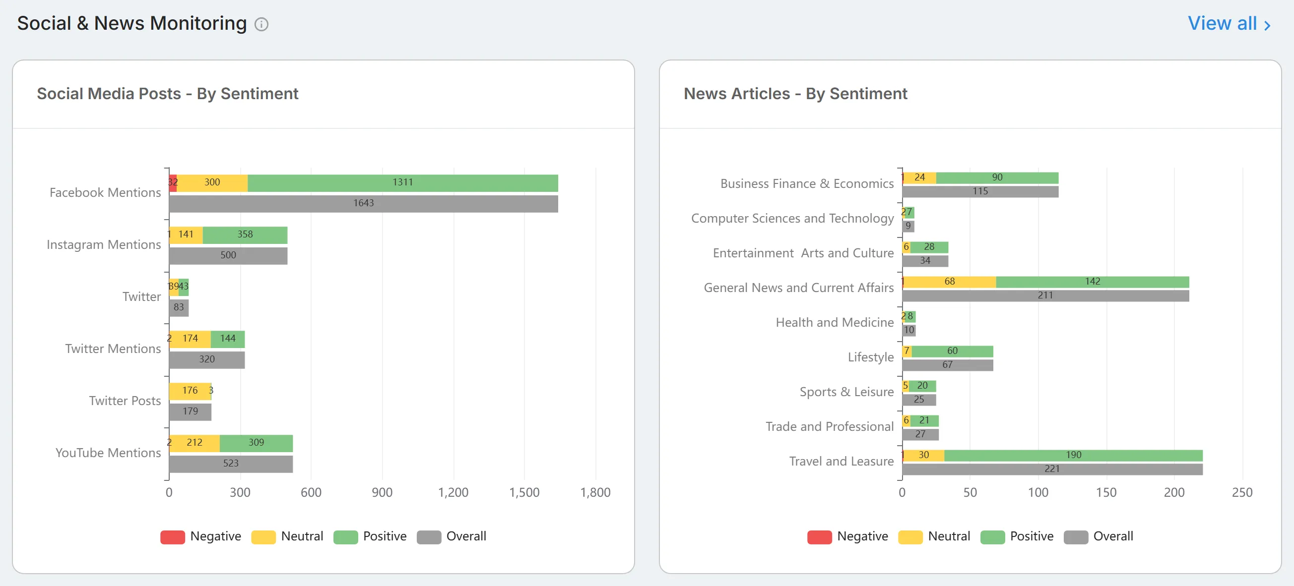Select Travel and Leasure positive bar 190
Image resolution: width=1294 pixels, height=586 pixels.
tap(1074, 456)
